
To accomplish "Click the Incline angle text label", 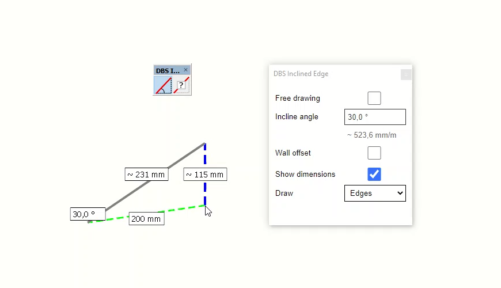I will tap(297, 117).
